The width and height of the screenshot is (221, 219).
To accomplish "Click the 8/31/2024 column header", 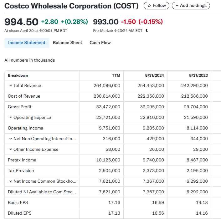I will click(x=154, y=75).
